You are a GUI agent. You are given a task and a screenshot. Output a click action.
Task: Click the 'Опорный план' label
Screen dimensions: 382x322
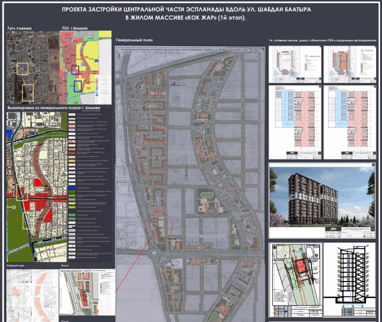pos(16,266)
